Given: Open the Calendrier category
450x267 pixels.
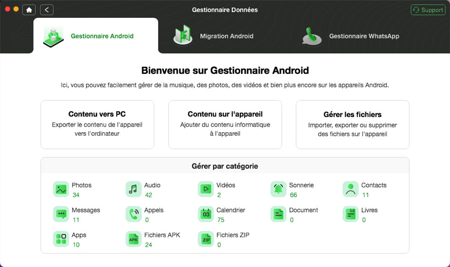Looking at the screenshot, I should pos(206,214).
